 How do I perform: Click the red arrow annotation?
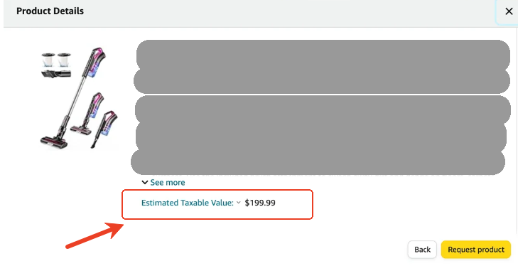95,235
